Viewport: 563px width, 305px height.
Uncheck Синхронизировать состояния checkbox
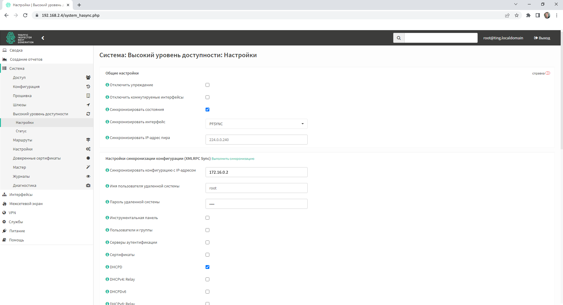point(207,110)
